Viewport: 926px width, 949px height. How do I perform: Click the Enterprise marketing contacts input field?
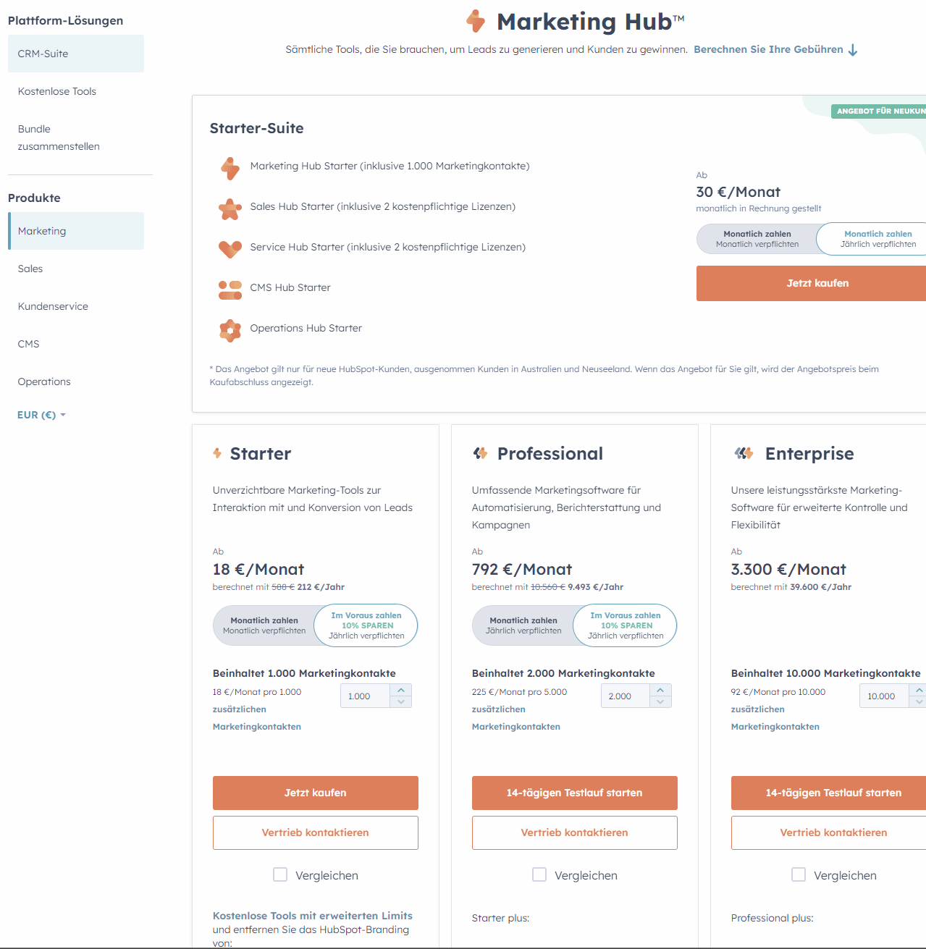[x=883, y=696]
